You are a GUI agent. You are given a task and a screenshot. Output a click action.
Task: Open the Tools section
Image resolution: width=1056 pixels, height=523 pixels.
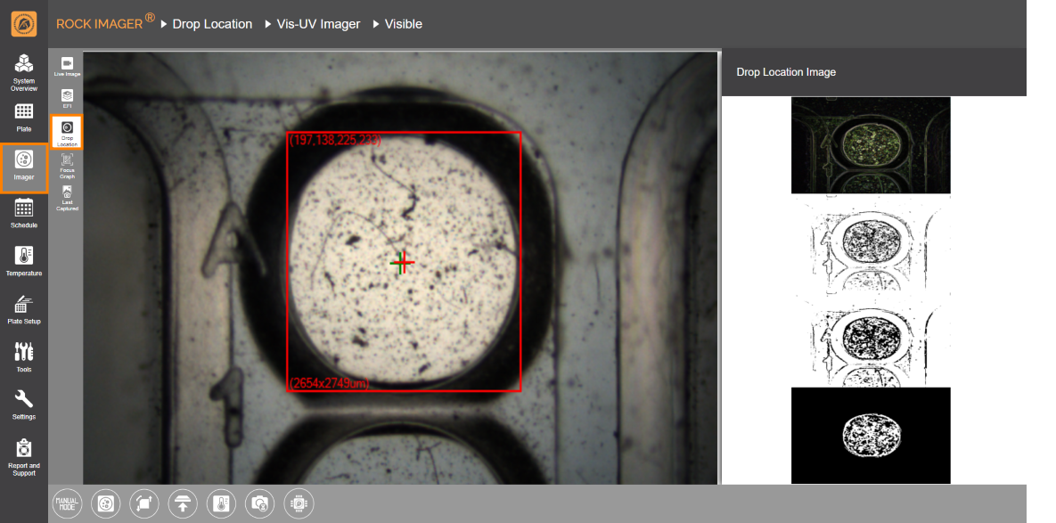(x=24, y=357)
